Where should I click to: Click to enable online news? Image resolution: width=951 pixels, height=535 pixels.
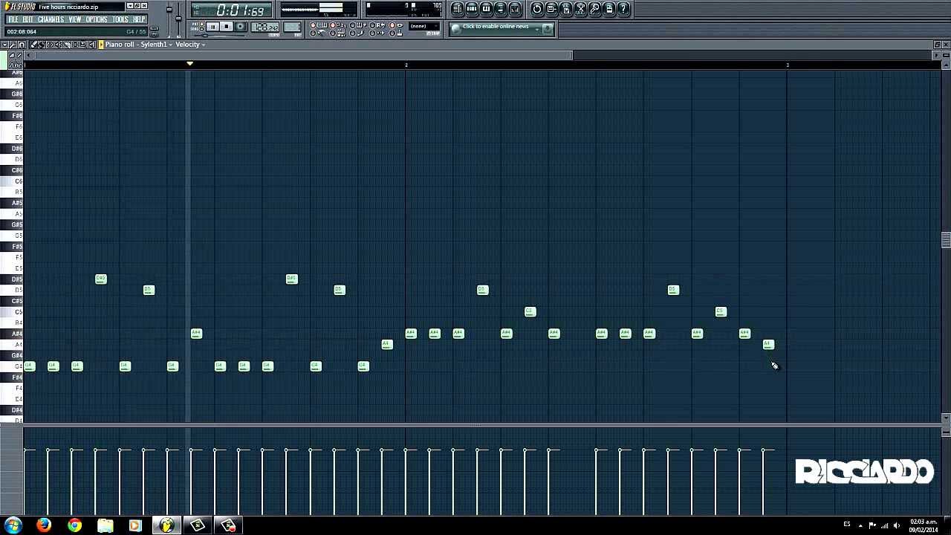(496, 27)
